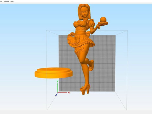
Task: Open the Help menu
Action: [x=12, y=2]
